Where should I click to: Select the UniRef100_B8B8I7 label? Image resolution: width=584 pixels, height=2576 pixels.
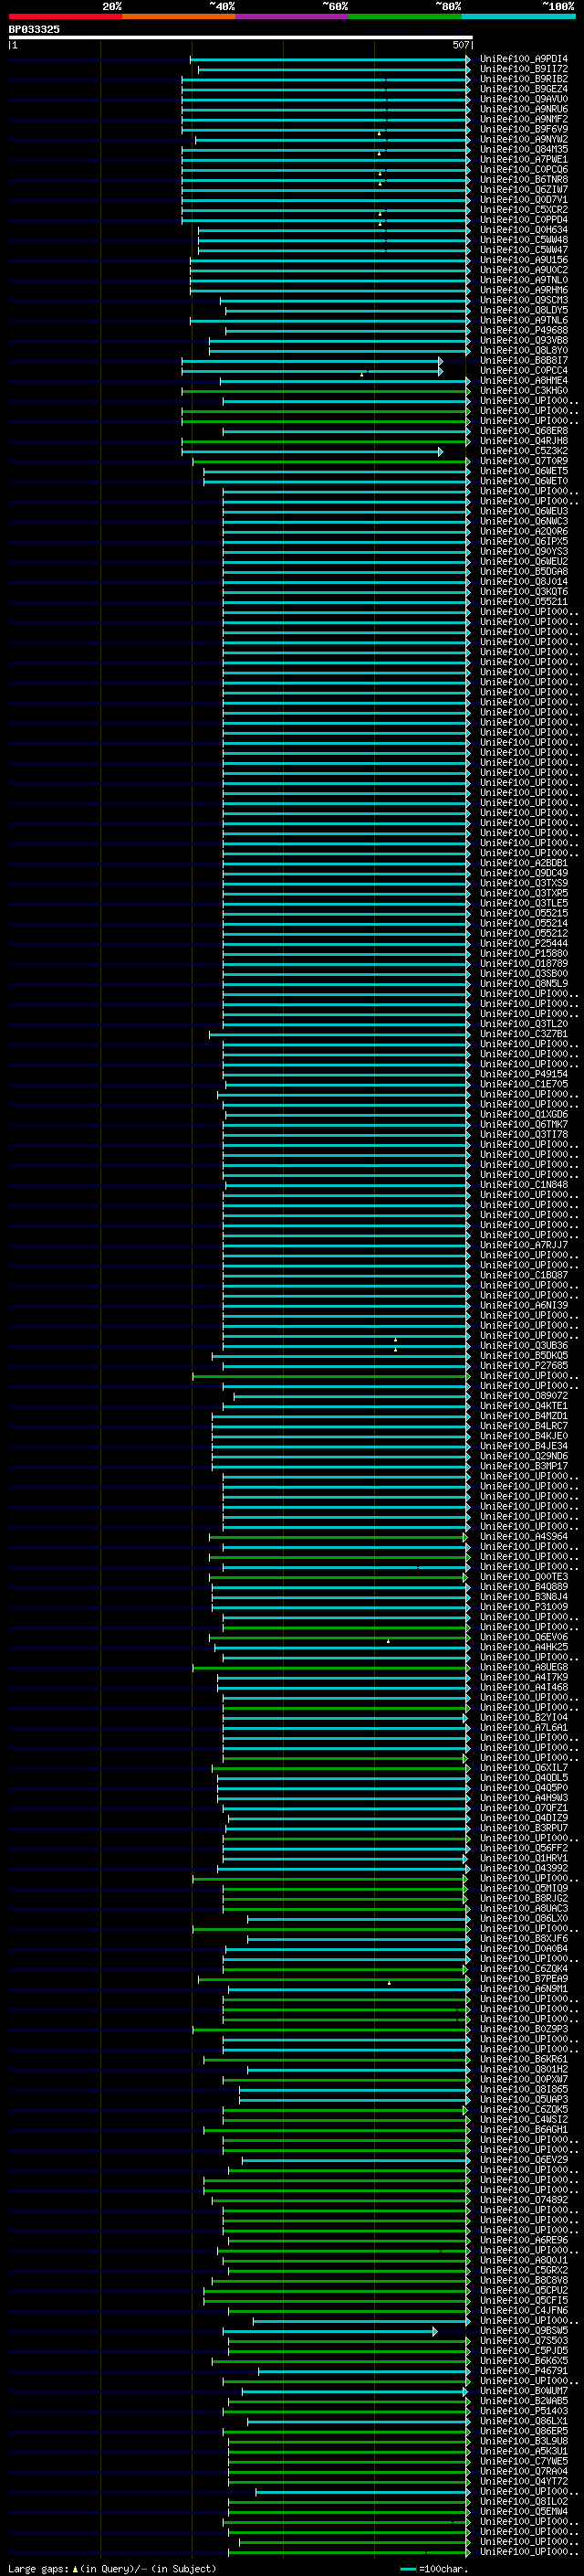524,361
